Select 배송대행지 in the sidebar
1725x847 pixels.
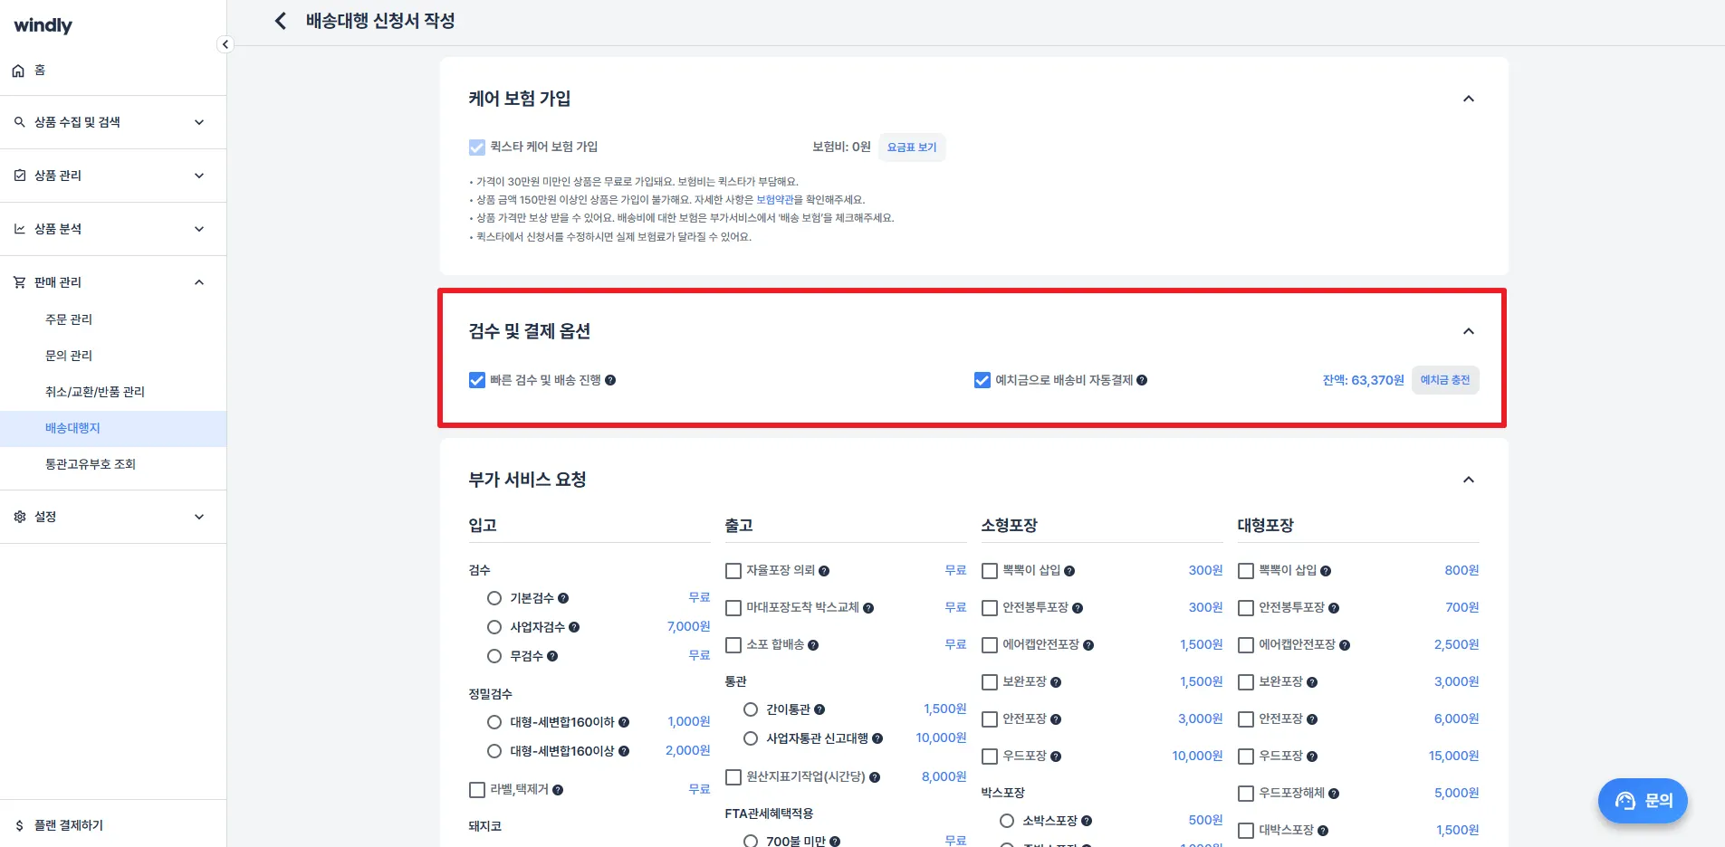113,428
